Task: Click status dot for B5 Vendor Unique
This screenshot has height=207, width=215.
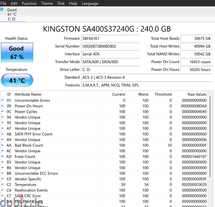Action: pos(2,162)
